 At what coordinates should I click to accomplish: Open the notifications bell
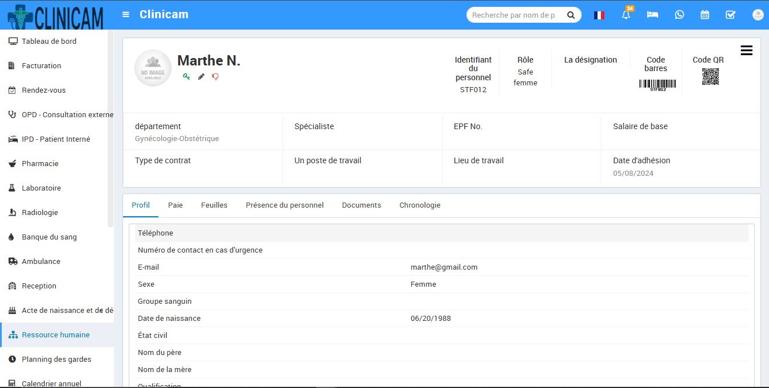626,15
